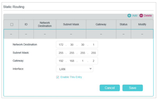Screen dimensions: 158x100
Task: Click the Gateway: form label
Action: pos(18,61)
